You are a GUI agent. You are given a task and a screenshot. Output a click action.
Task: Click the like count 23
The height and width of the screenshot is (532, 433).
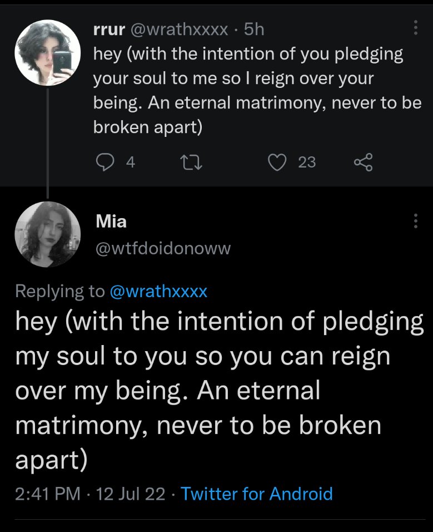307,162
